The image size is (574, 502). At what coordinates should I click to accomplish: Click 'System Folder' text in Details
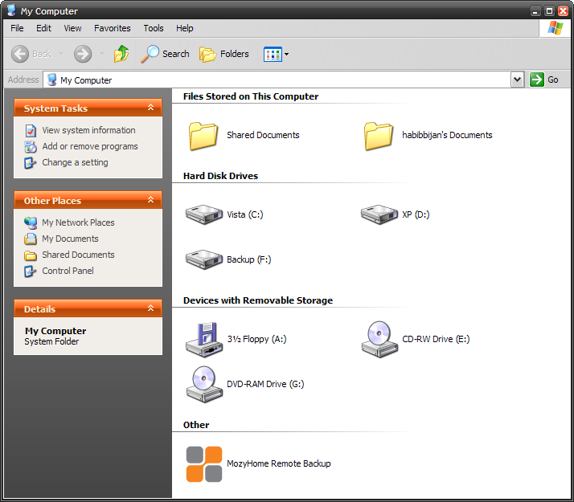point(51,341)
